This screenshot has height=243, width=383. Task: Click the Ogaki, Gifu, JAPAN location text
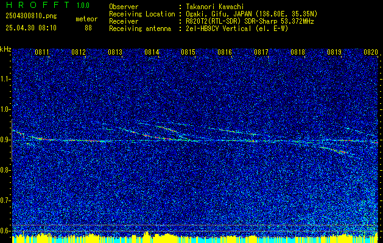(x=251, y=14)
